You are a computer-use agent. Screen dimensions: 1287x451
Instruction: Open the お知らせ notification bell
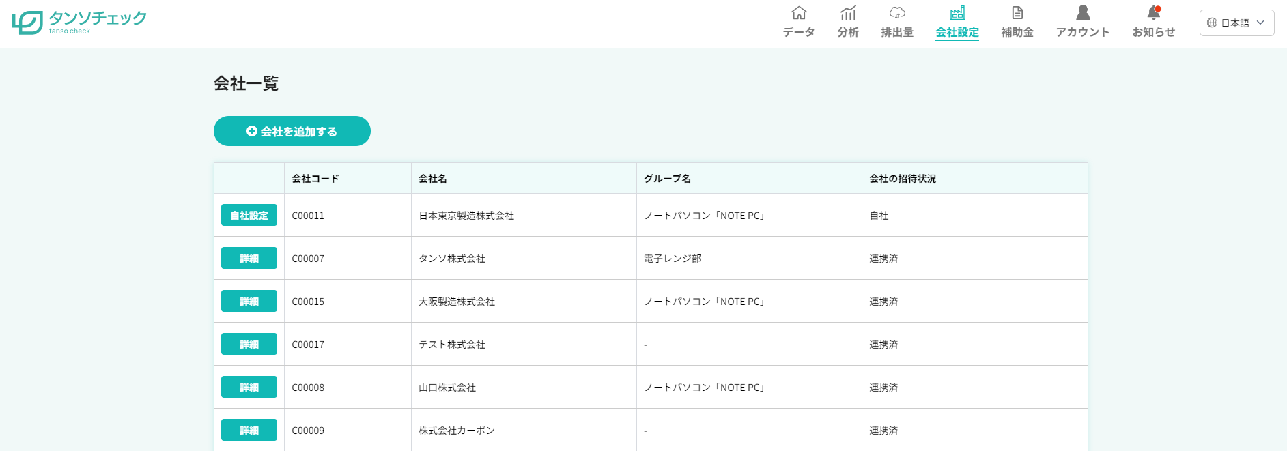(1154, 14)
